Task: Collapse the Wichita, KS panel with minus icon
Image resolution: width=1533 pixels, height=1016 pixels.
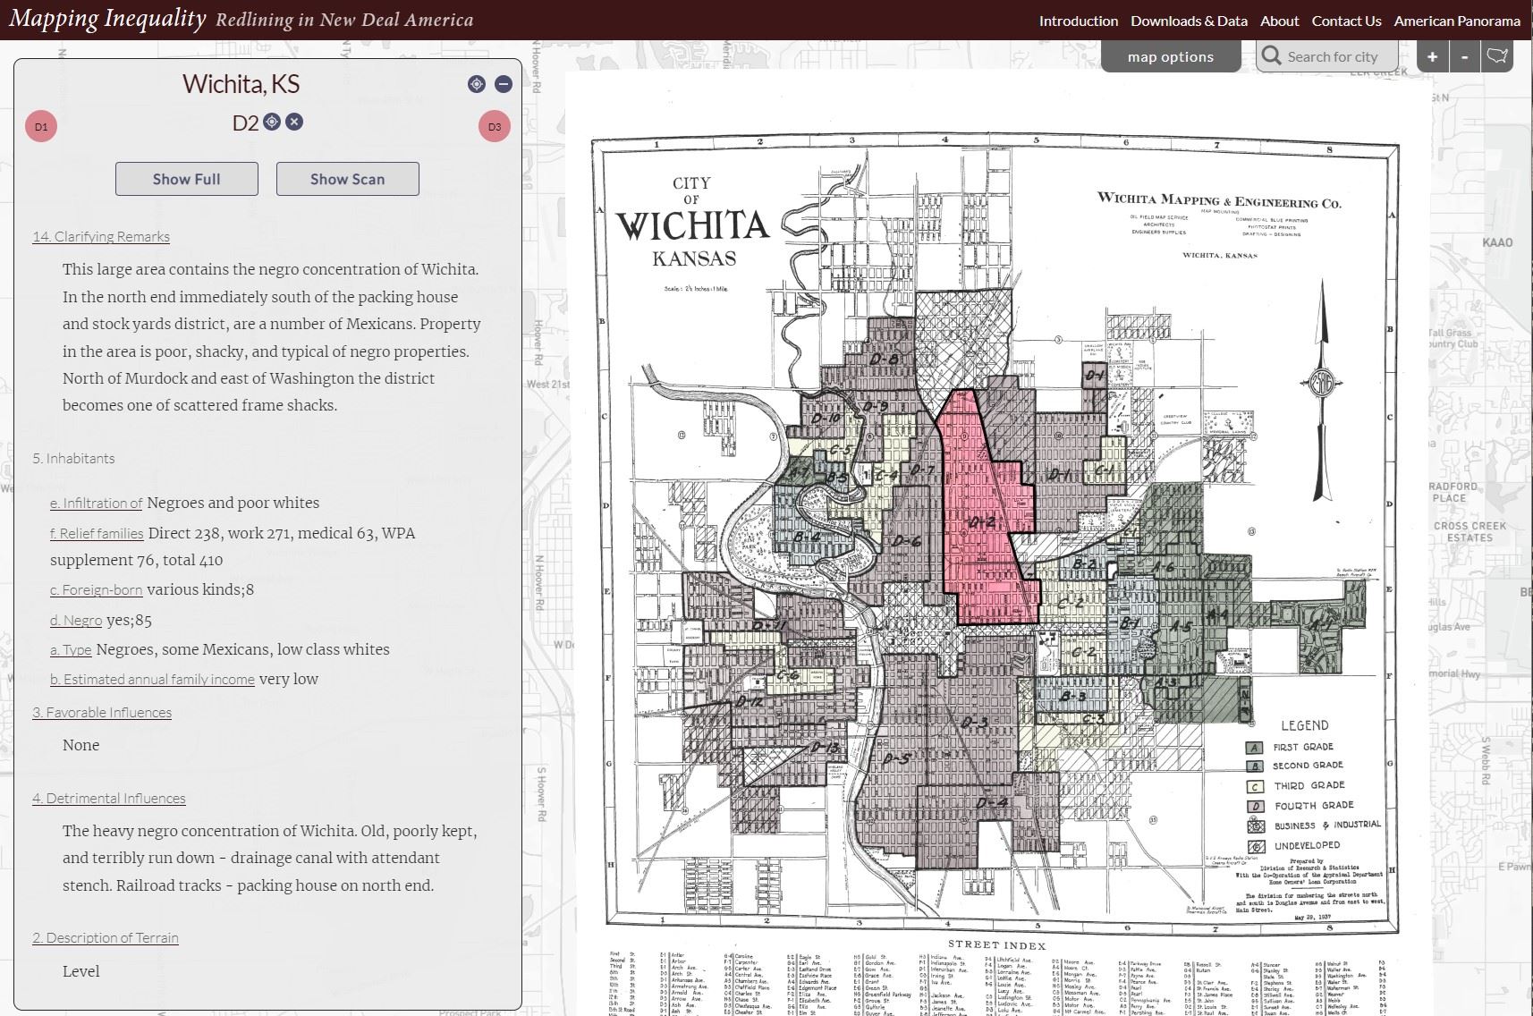Action: (x=504, y=84)
